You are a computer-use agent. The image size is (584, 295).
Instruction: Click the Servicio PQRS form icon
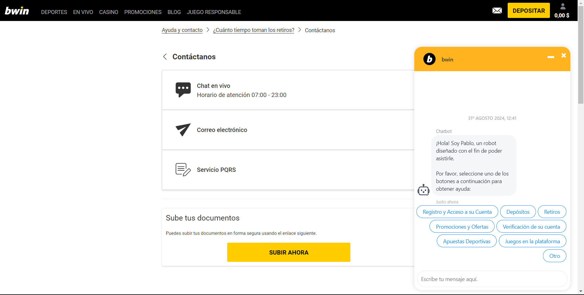click(183, 170)
